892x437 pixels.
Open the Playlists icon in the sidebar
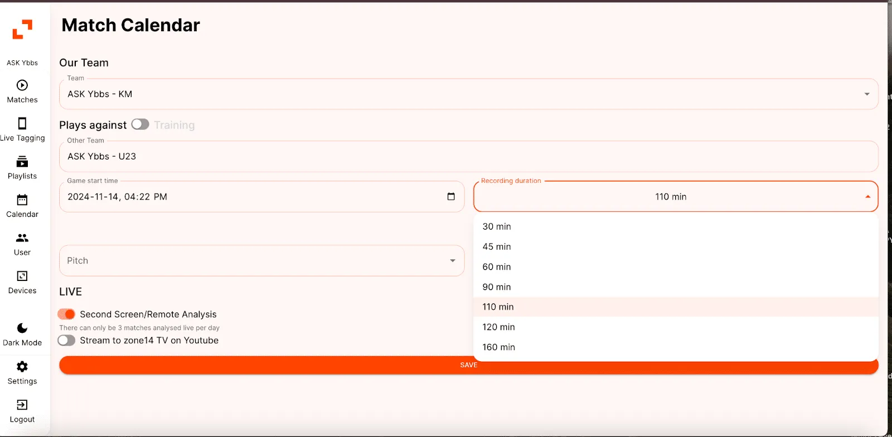tap(22, 162)
